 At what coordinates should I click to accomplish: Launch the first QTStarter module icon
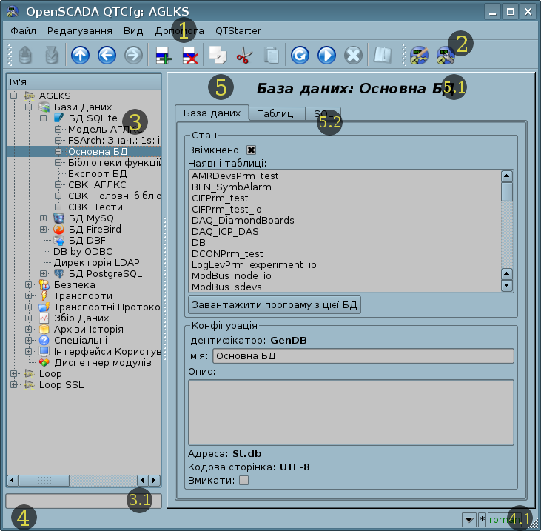click(419, 56)
